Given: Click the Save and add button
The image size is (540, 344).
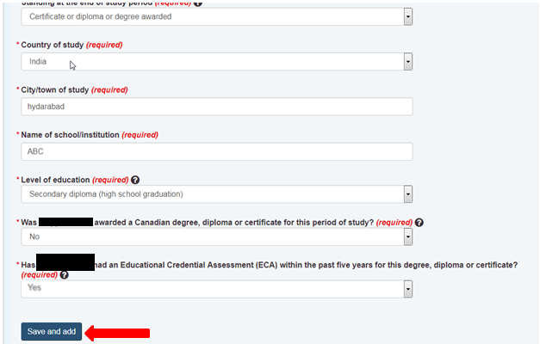Looking at the screenshot, I should [52, 332].
